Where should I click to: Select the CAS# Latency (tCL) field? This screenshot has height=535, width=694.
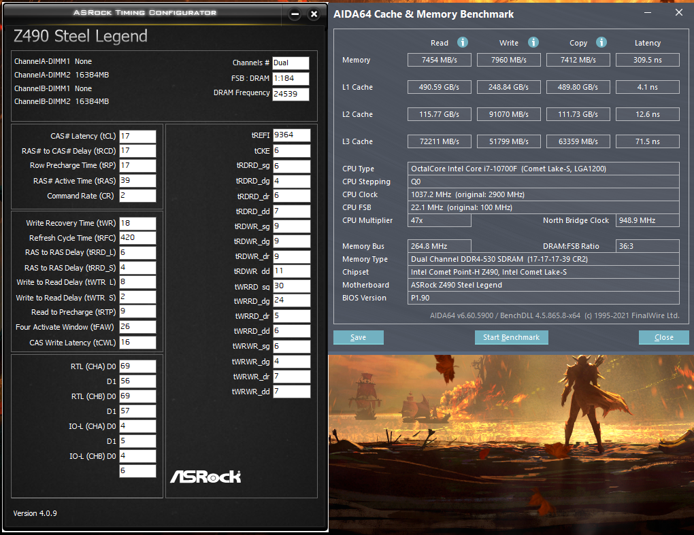coord(137,136)
